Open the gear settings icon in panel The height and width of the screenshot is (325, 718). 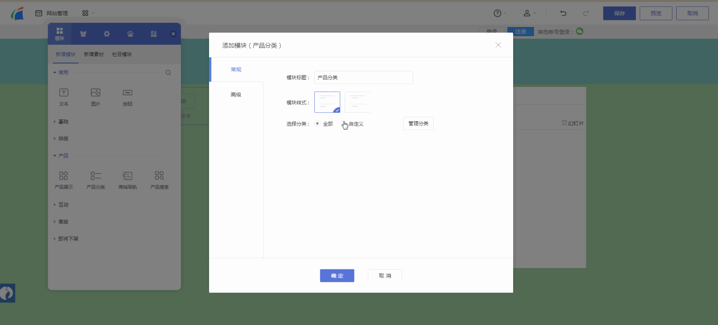(107, 34)
